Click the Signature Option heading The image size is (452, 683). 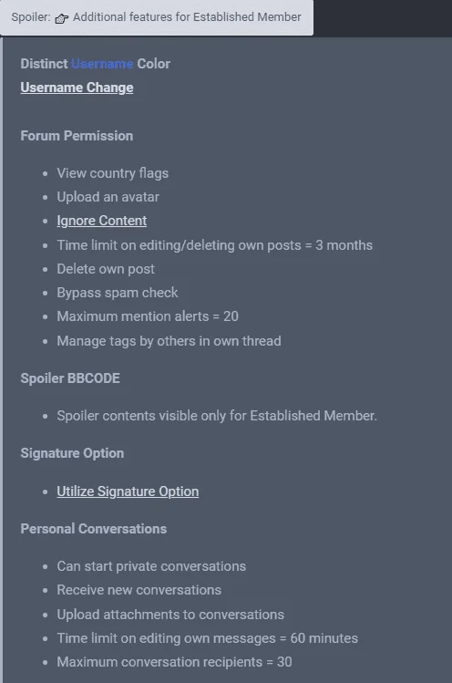(x=72, y=453)
